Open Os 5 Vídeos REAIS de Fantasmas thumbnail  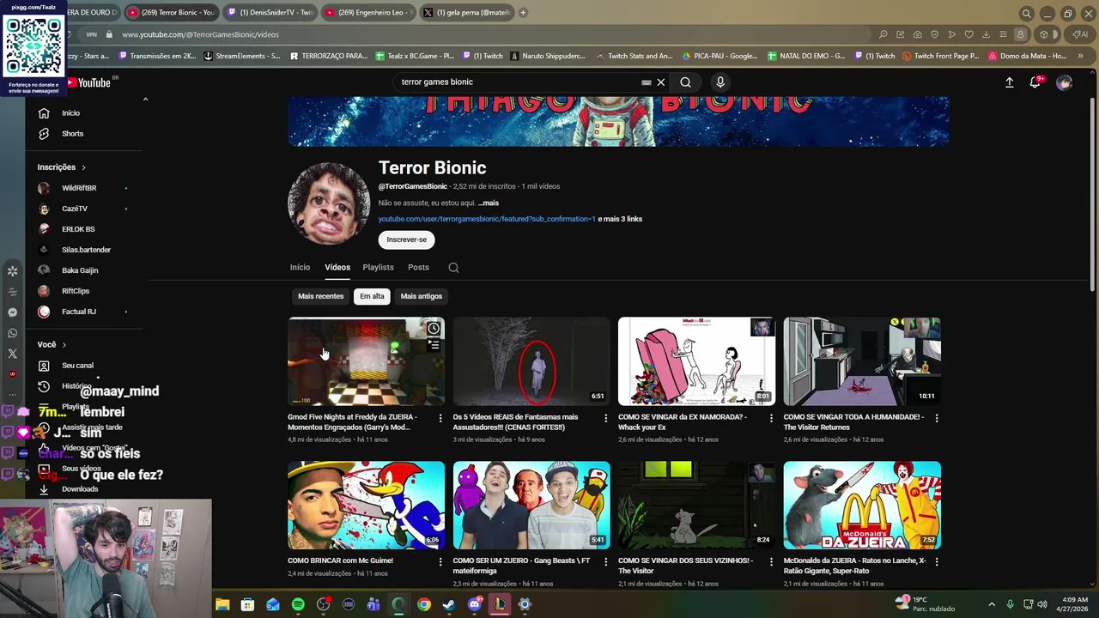(x=531, y=361)
